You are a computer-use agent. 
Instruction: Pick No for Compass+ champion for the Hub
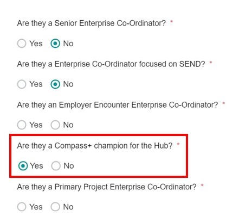pos(56,166)
